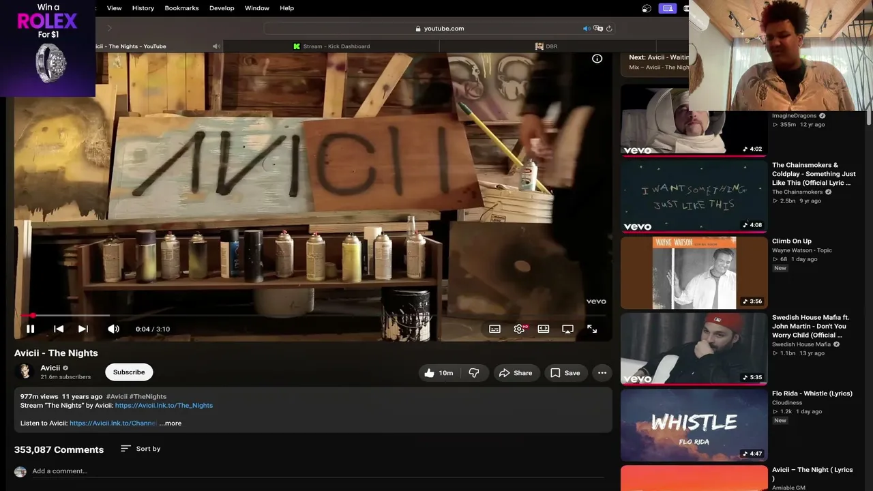Open the Develop menu
The height and width of the screenshot is (491, 873).
pos(222,8)
